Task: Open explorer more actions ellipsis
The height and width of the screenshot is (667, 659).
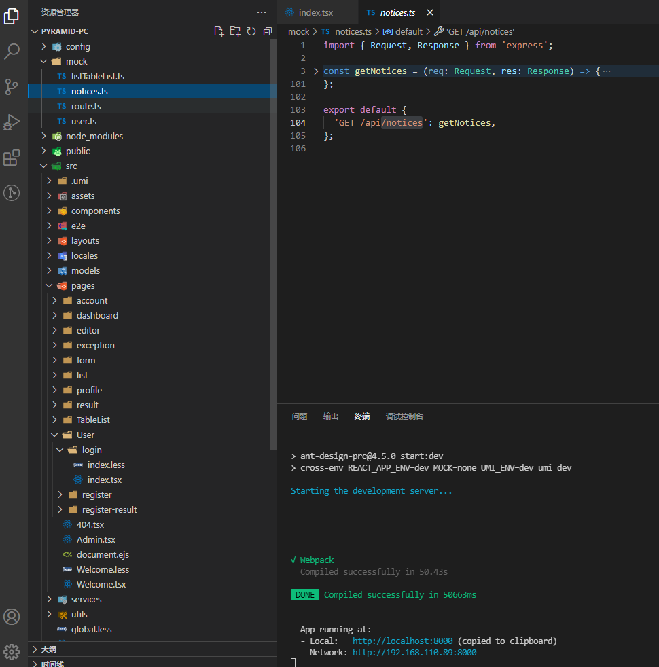Action: [x=262, y=12]
